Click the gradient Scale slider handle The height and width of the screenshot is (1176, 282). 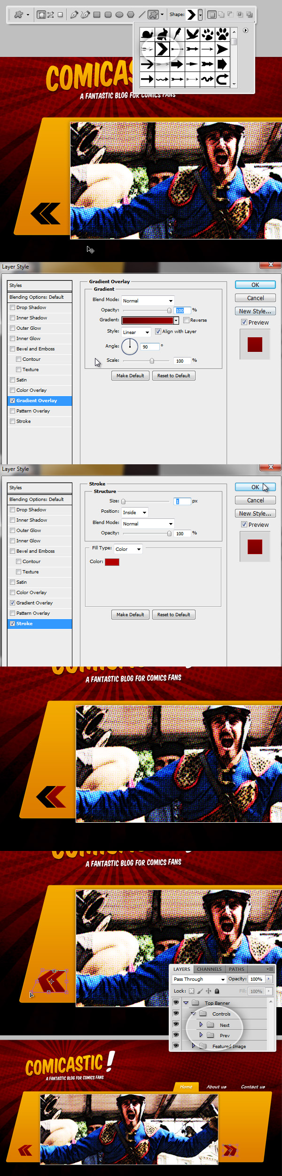(x=152, y=361)
